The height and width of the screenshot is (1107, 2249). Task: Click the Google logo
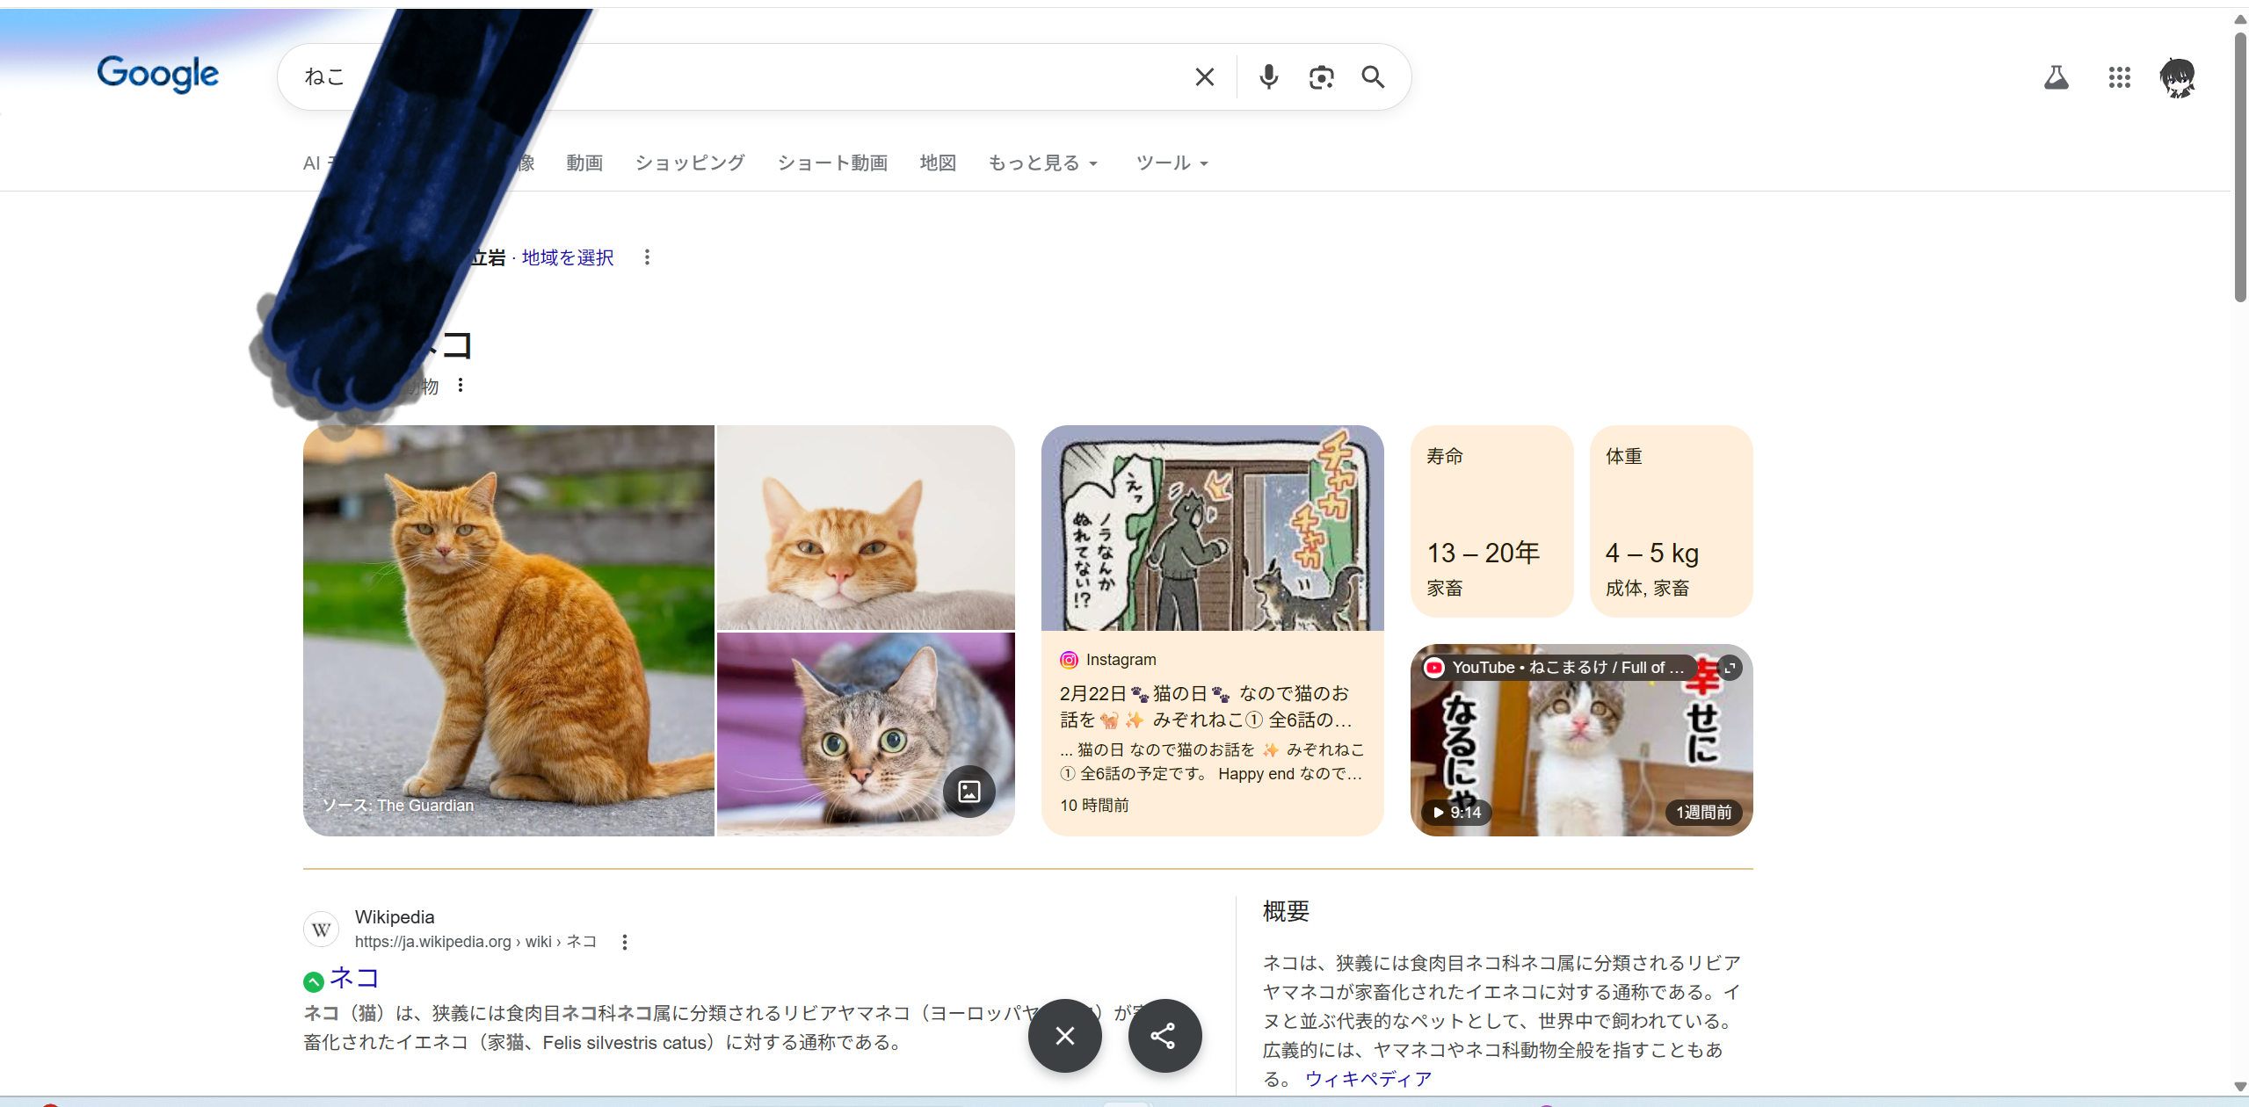point(158,74)
